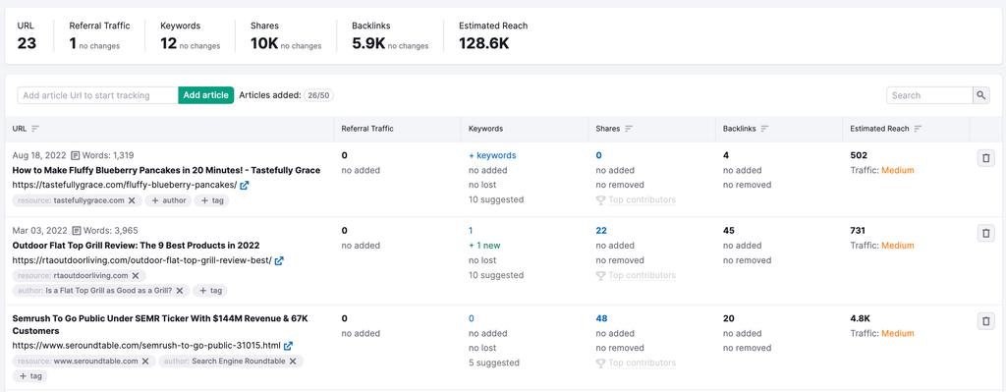Open shares count 22 for grill article
Screen dimensions: 1006x392
point(601,230)
